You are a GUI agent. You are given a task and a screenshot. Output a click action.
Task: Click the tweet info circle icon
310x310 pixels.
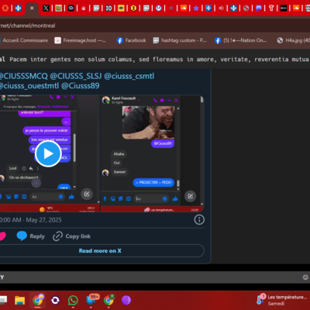pos(199,220)
